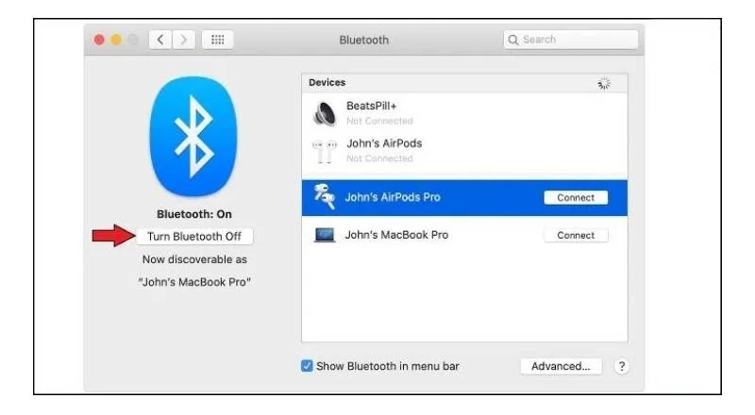Click the Turn Bluetooth Off button
Screen dimensions: 755x415
tap(194, 237)
